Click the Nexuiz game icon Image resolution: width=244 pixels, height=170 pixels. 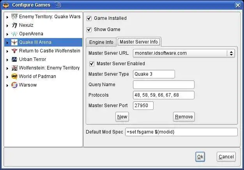point(14,25)
